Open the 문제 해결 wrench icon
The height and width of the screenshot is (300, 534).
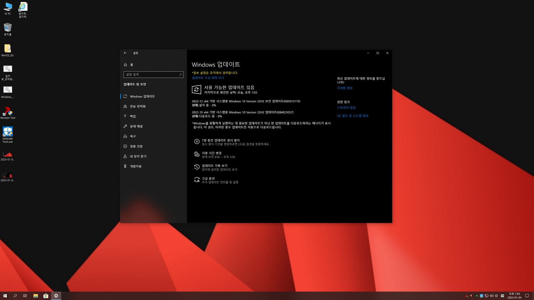pyautogui.click(x=125, y=126)
